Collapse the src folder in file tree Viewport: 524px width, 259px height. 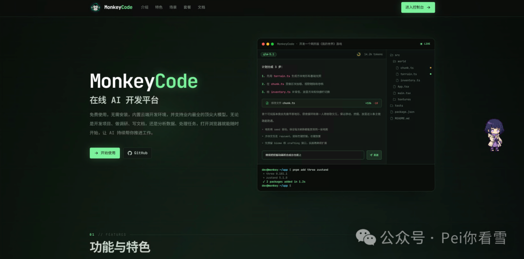(x=394, y=55)
